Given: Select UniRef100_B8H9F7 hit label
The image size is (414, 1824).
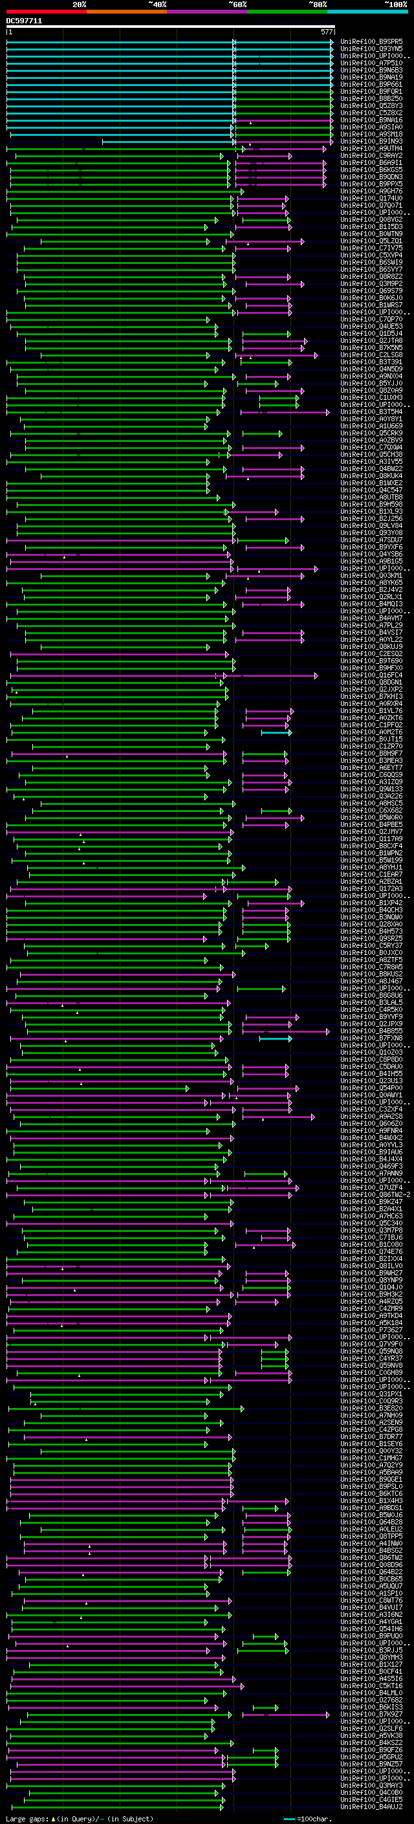Looking at the screenshot, I should click(371, 753).
